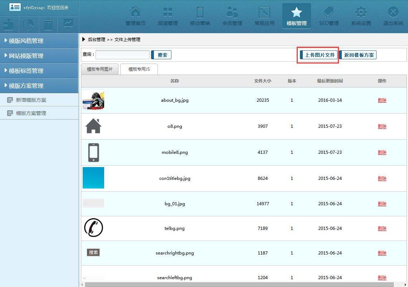
Task: Click the trash bin icon in sidebar header
Action: (48, 25)
